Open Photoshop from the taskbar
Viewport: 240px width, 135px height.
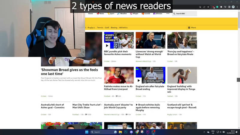pos(126,132)
